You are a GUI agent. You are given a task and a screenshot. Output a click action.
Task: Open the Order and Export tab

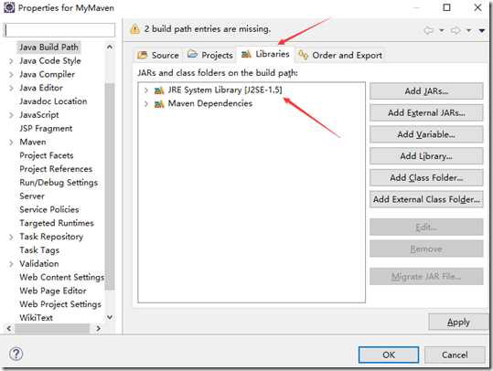pos(340,56)
